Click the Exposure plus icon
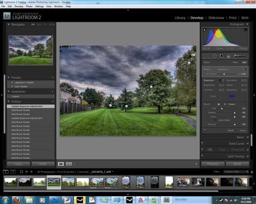The height and width of the screenshot is (204, 256). [223, 80]
